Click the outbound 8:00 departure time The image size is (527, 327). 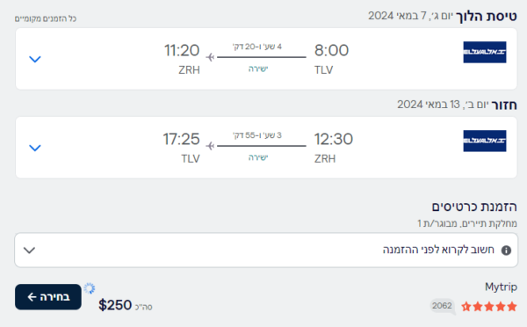tap(331, 50)
